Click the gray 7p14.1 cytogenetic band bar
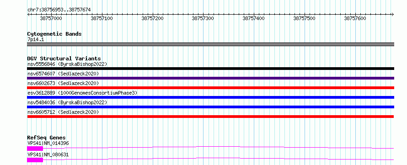This screenshot has height=165, width=407. 210,44
